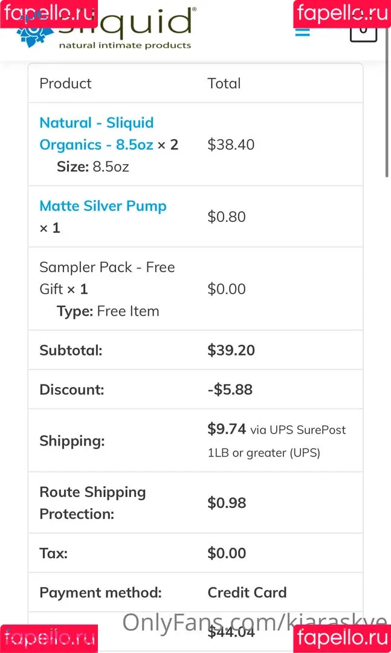Click the Tax amount $0.00

(227, 553)
